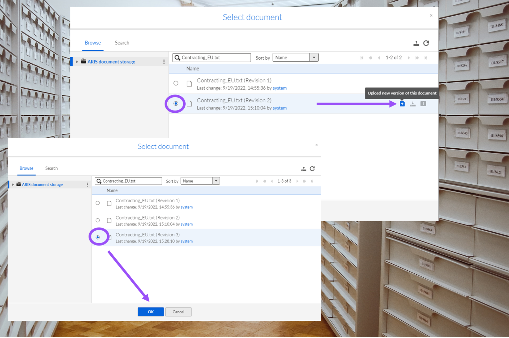Switch to the Browse tab in the lower dialog
The height and width of the screenshot is (338, 509).
(x=26, y=168)
